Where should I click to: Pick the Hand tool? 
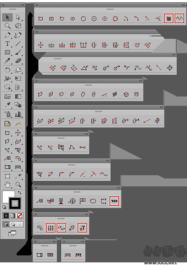pyautogui.click(x=7, y=185)
